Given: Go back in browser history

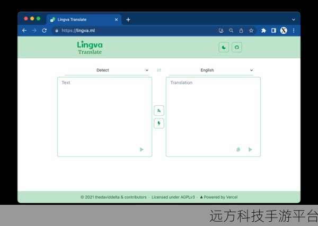Looking at the screenshot, I should [24, 31].
